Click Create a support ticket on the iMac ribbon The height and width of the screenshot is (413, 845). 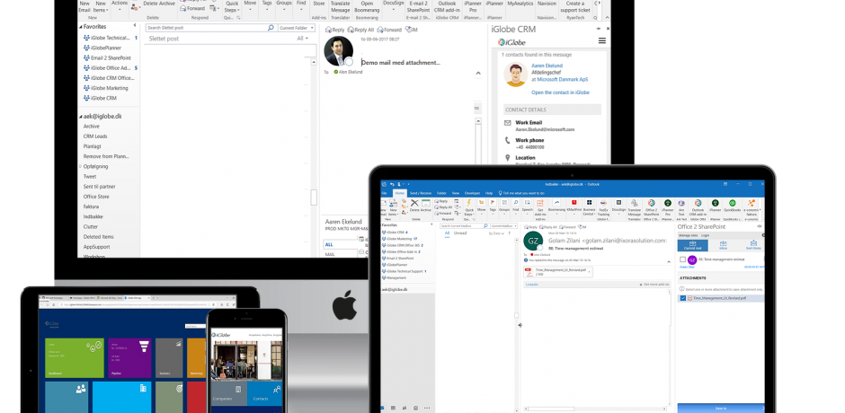(x=575, y=6)
